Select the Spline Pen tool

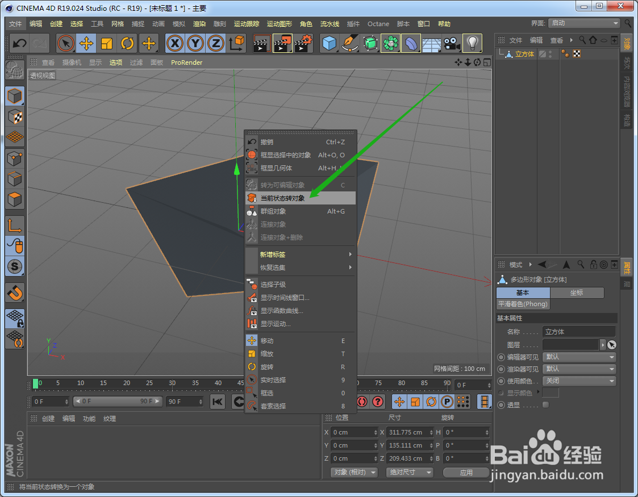[349, 43]
